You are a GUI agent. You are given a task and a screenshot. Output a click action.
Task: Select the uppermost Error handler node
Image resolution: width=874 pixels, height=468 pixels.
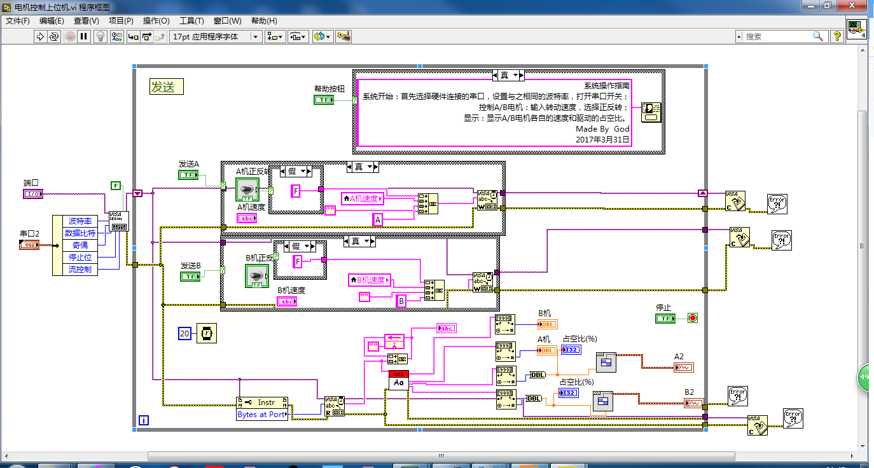[777, 203]
